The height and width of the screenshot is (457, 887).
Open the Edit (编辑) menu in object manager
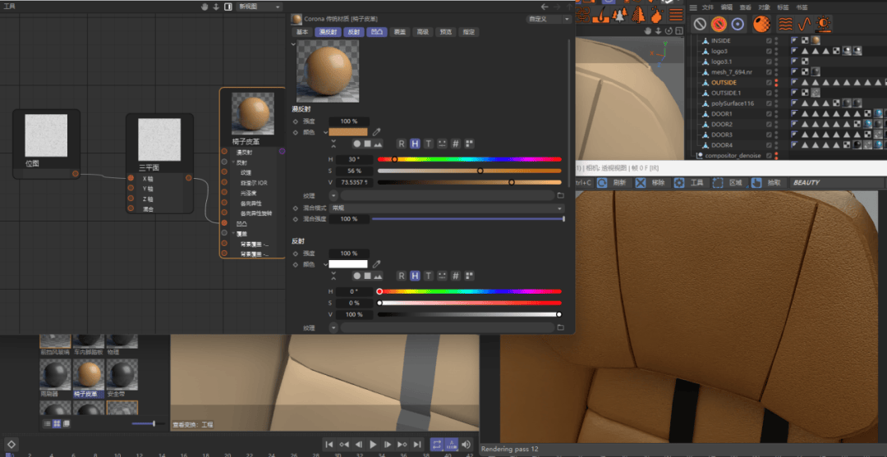point(727,7)
